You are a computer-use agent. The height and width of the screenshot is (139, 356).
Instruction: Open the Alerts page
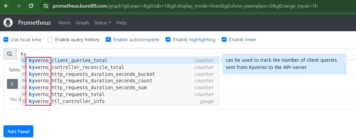click(x=64, y=23)
